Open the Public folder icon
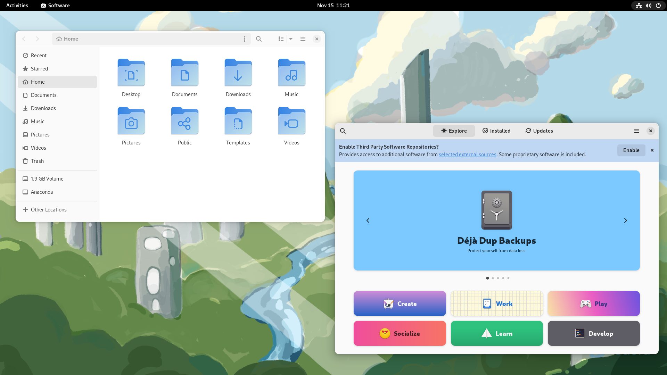This screenshot has width=667, height=375. click(185, 121)
